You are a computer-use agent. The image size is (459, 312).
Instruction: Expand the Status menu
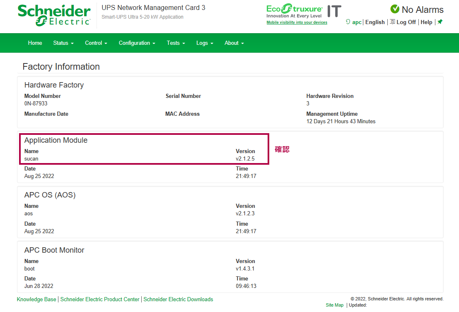pyautogui.click(x=63, y=43)
